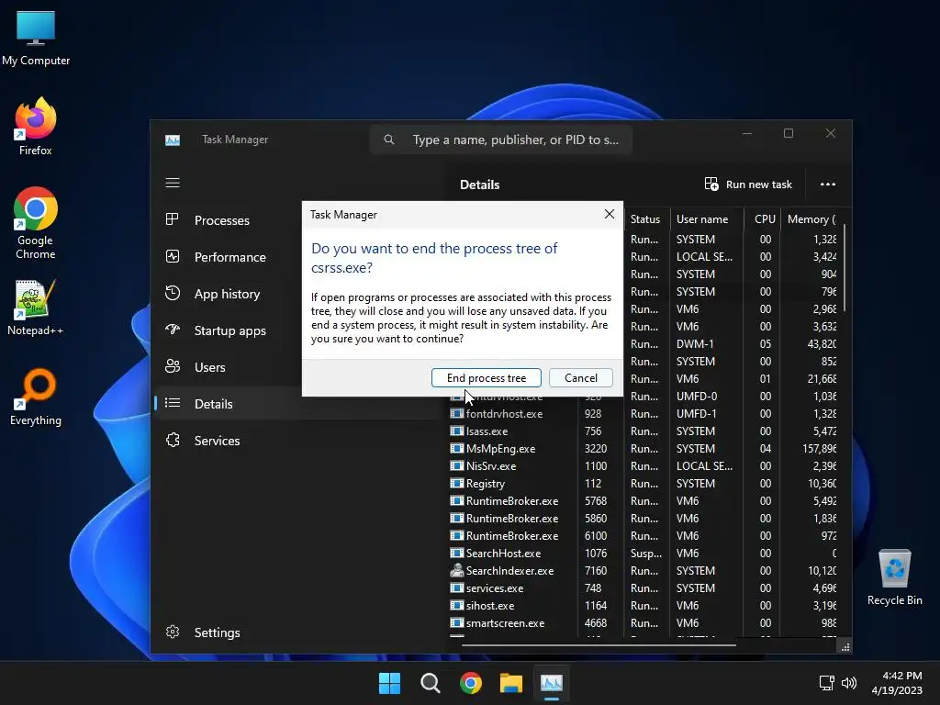
Task: Open the Windows Start menu
Action: (x=389, y=683)
